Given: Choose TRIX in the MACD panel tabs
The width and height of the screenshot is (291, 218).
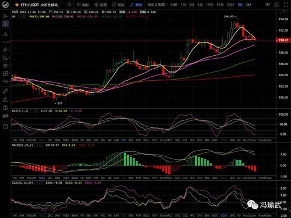Looking at the screenshot, I should pyautogui.click(x=66, y=178).
